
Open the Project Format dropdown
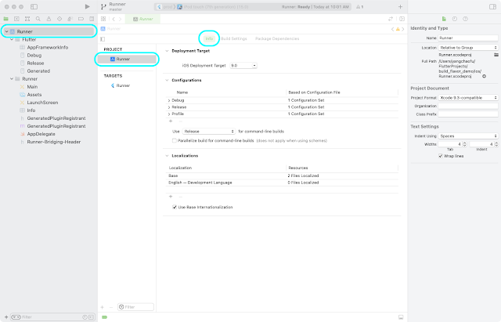[468, 98]
